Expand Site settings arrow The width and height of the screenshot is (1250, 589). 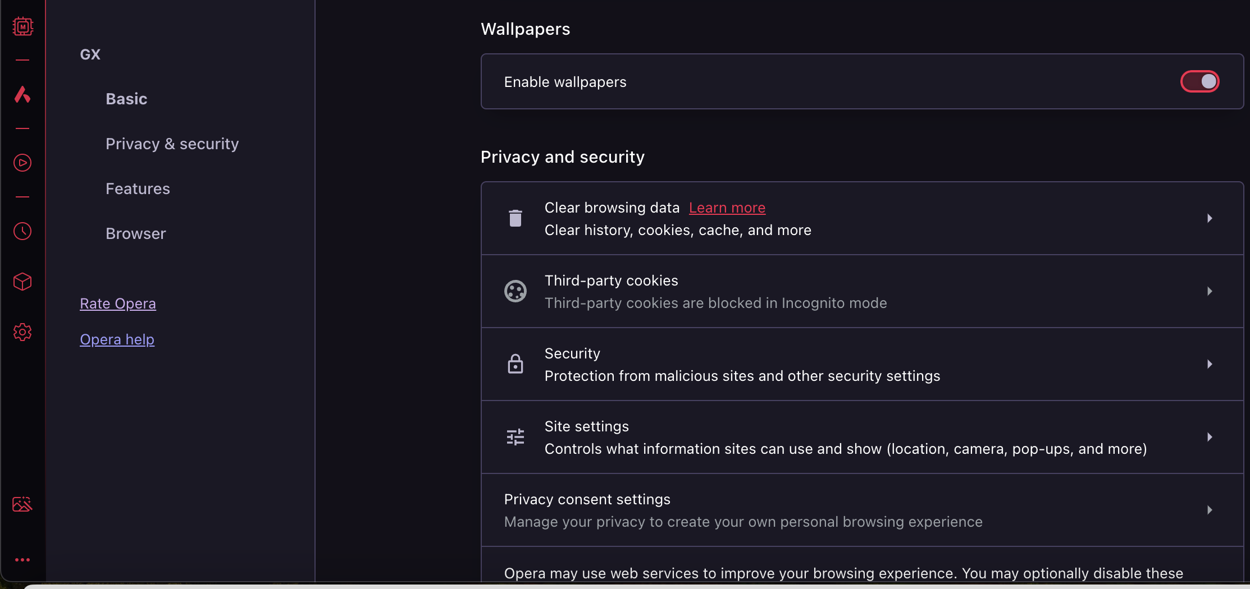pyautogui.click(x=1210, y=437)
